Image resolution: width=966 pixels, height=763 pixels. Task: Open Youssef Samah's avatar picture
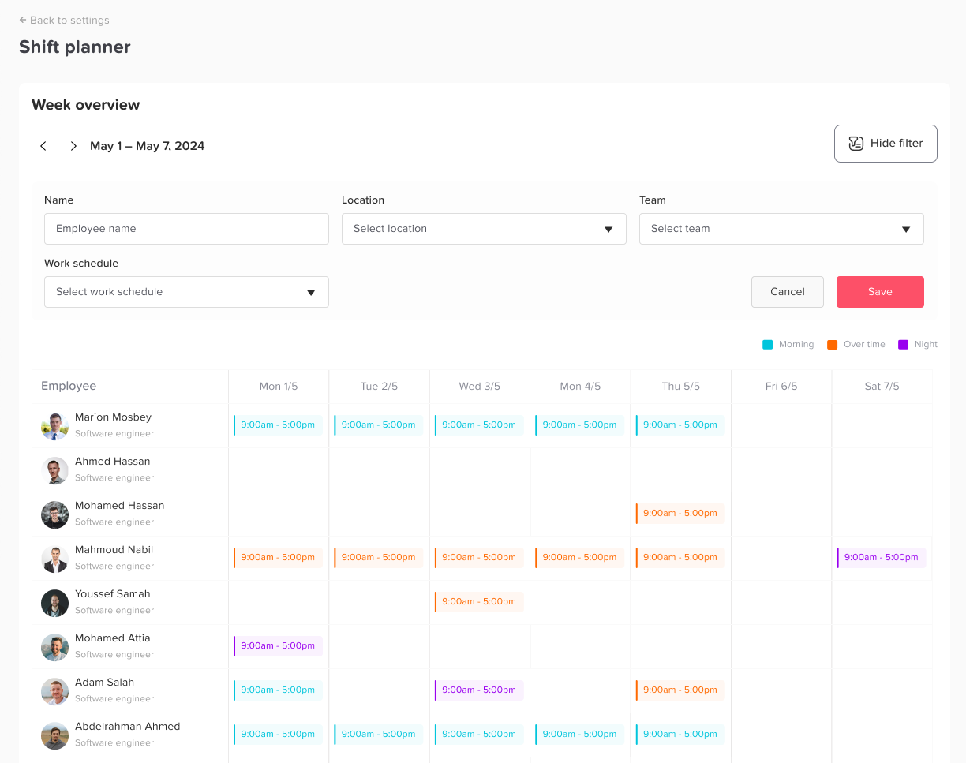[54, 603]
